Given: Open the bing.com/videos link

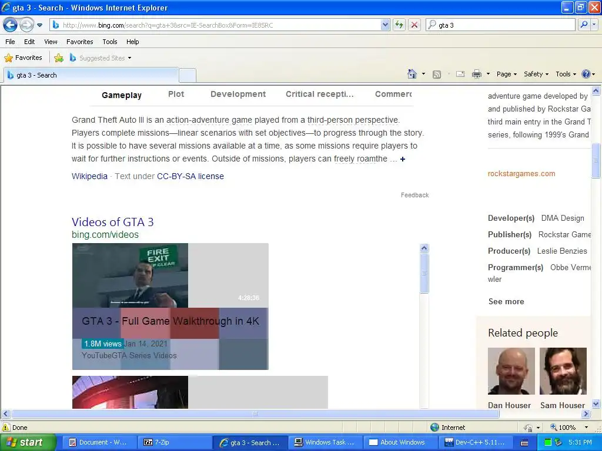Looking at the screenshot, I should 105,235.
